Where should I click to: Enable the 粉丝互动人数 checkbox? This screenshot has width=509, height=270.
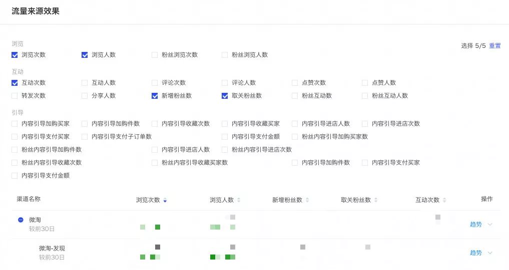pos(365,96)
